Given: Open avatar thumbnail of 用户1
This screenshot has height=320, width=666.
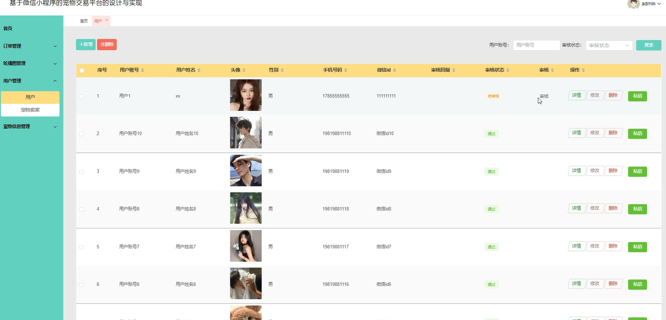Looking at the screenshot, I should (246, 95).
